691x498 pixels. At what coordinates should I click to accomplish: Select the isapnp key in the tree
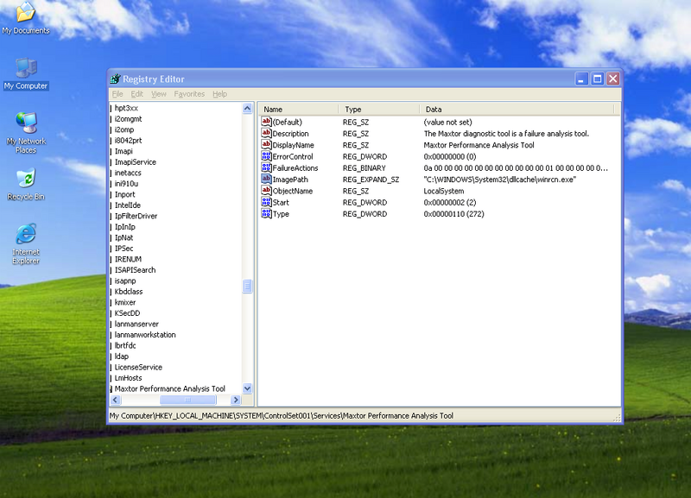pyautogui.click(x=125, y=281)
